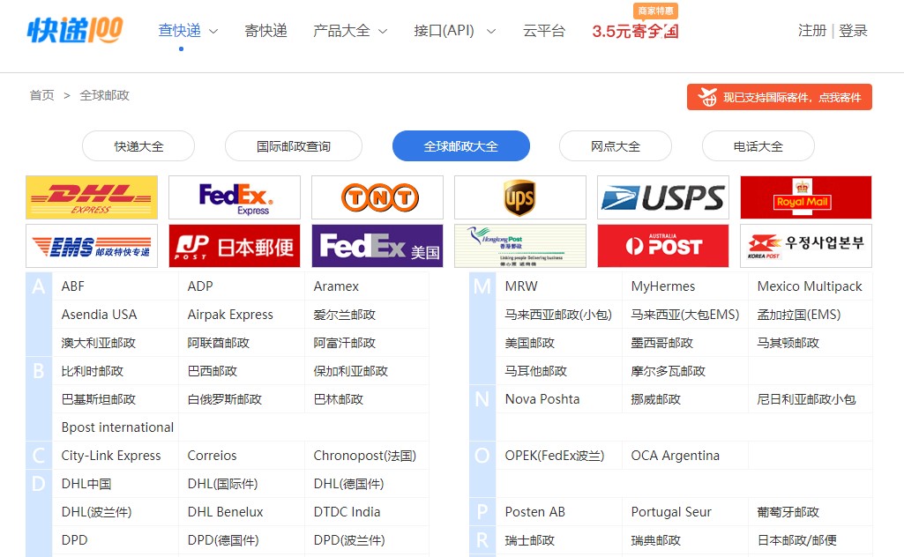
Task: Open the 美国邮政 entry
Action: tap(530, 343)
